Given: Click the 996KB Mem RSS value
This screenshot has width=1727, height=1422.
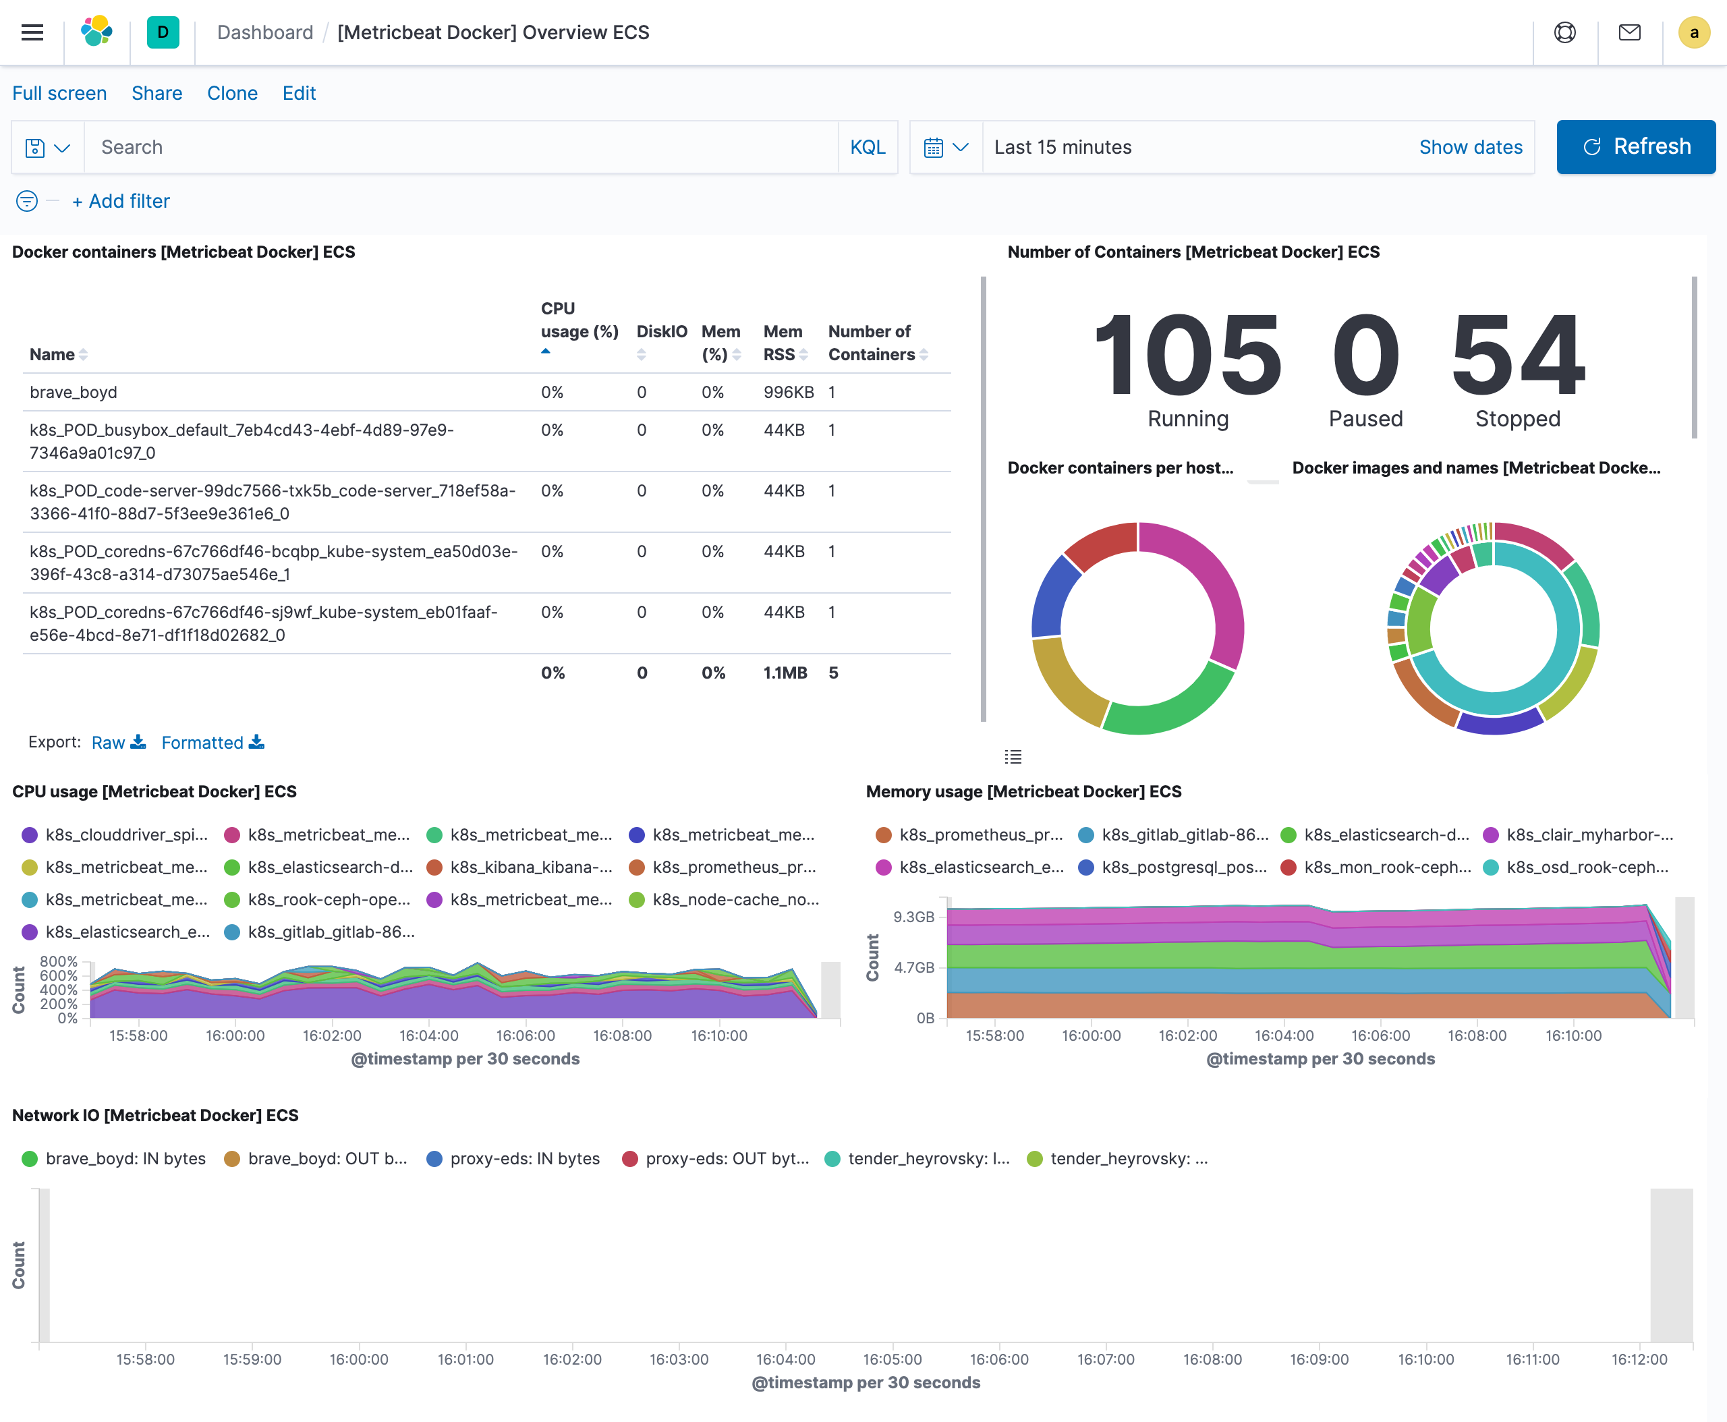Looking at the screenshot, I should pyautogui.click(x=788, y=393).
